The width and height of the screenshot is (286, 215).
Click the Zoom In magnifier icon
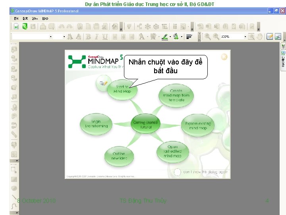(x=208, y=37)
